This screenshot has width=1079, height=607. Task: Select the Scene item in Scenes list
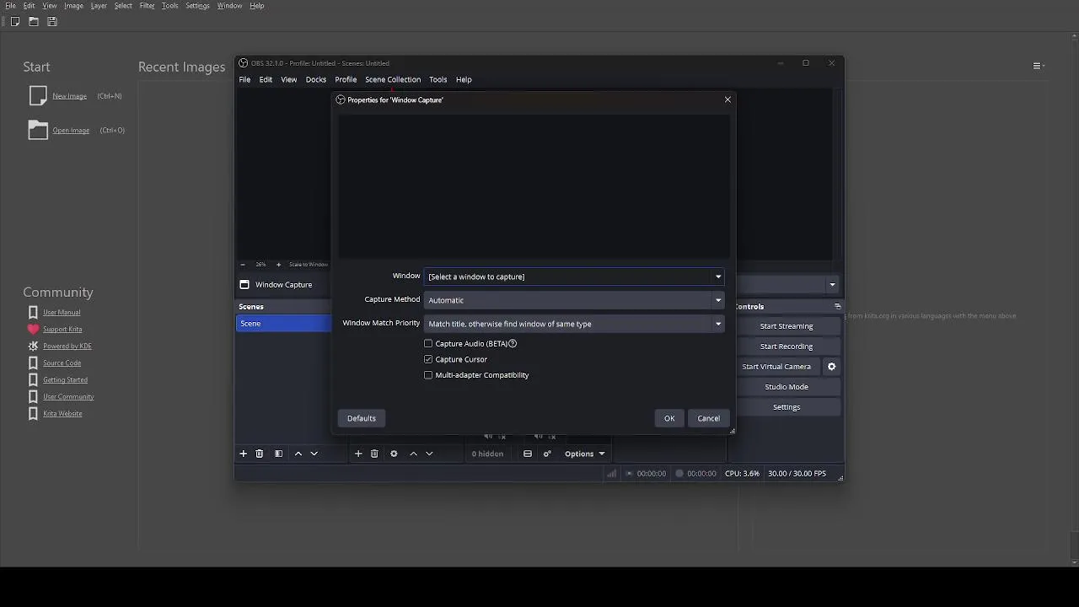284,324
